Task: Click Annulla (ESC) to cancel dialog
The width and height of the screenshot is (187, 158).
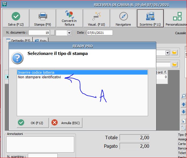Action: pos(66,123)
